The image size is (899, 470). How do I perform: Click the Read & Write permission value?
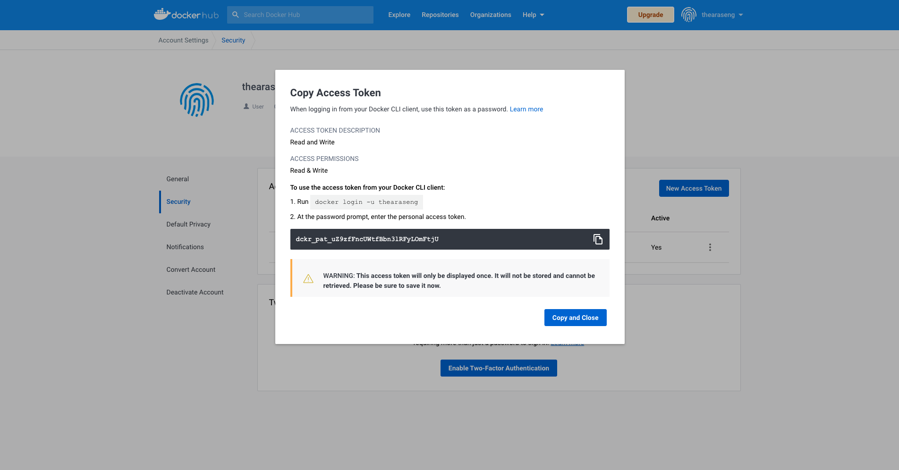click(x=309, y=170)
